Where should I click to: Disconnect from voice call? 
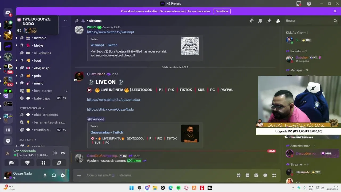pos(63,153)
